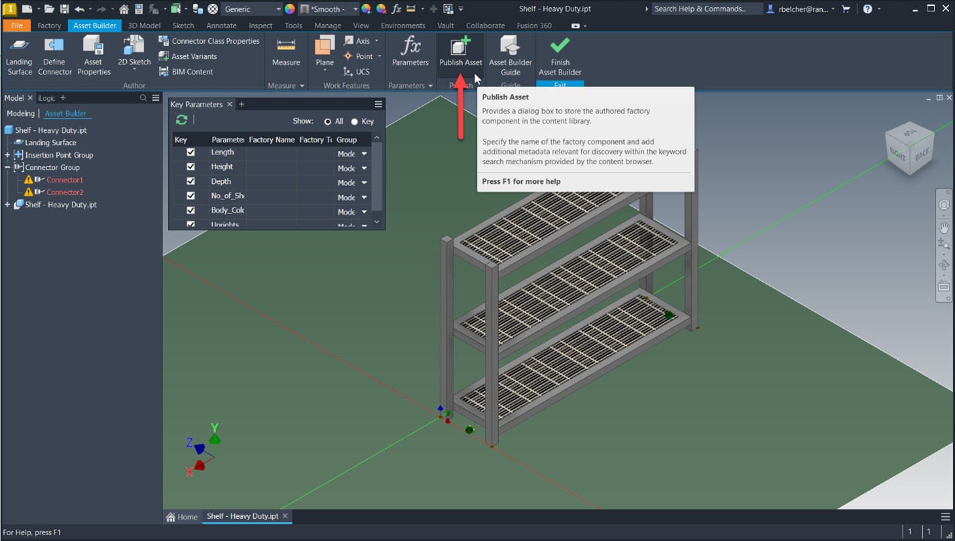Expand the Insertion Point Group node
The width and height of the screenshot is (955, 541).
coord(5,154)
